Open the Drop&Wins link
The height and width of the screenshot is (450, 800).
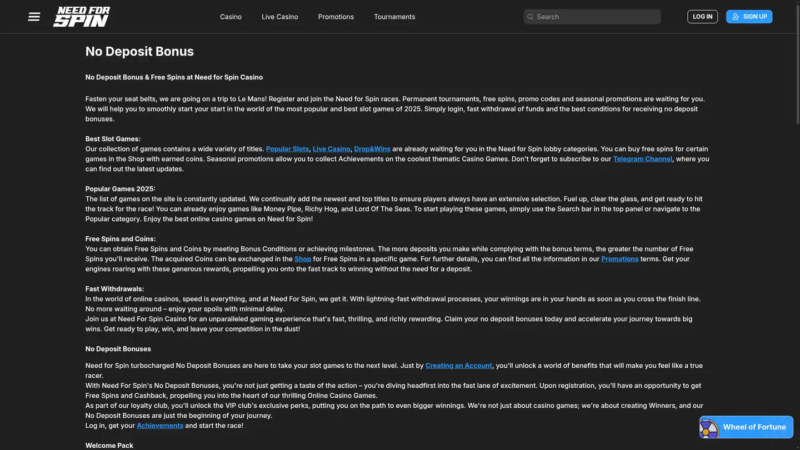click(372, 149)
